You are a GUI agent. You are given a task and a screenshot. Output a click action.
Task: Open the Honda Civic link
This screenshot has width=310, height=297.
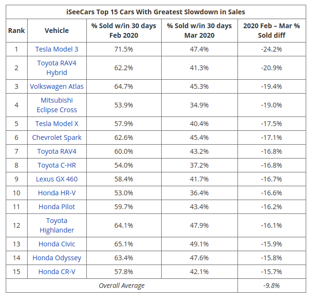(57, 244)
